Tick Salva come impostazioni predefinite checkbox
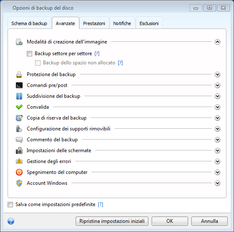The height and width of the screenshot is (232, 234). coord(10,204)
